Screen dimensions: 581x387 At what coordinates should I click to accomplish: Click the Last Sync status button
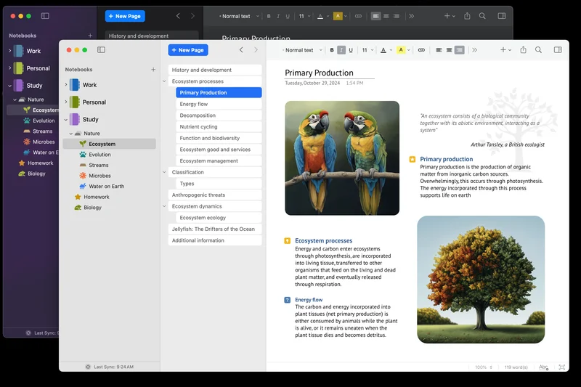(109, 367)
